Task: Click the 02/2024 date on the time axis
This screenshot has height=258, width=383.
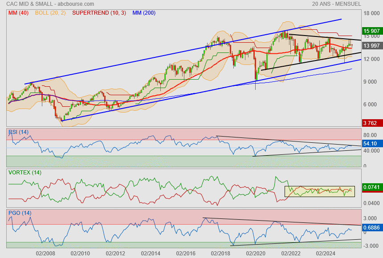Action: pos(326,253)
